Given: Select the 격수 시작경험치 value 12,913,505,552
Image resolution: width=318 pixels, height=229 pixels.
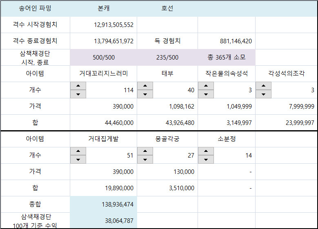Looking at the screenshot, I should click(104, 25).
